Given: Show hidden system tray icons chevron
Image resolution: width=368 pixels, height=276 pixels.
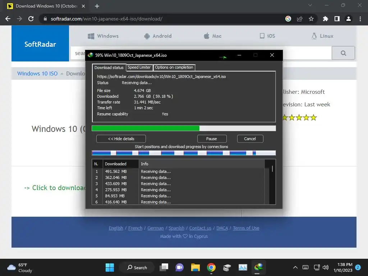Looking at the screenshot, I should (x=295, y=267).
